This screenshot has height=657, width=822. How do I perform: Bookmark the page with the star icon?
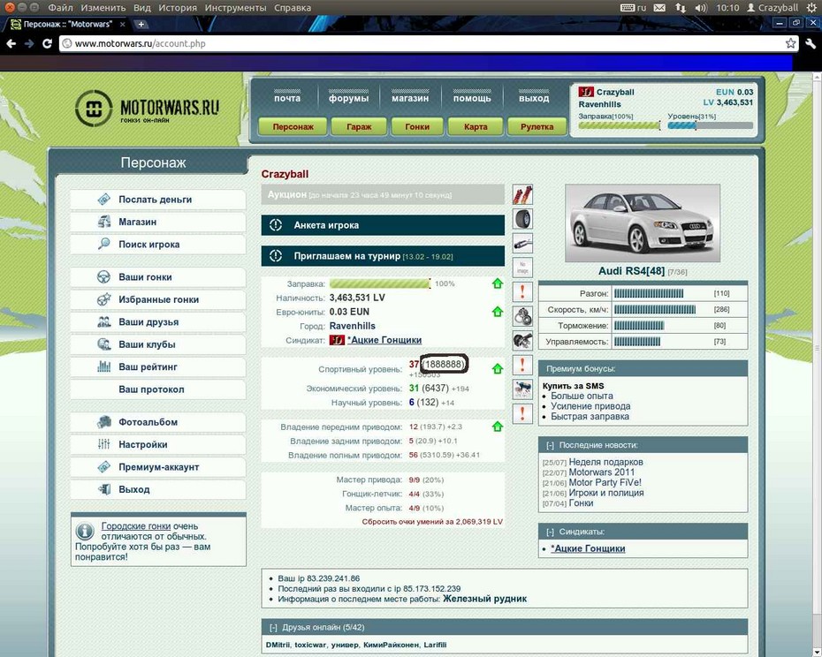(790, 43)
